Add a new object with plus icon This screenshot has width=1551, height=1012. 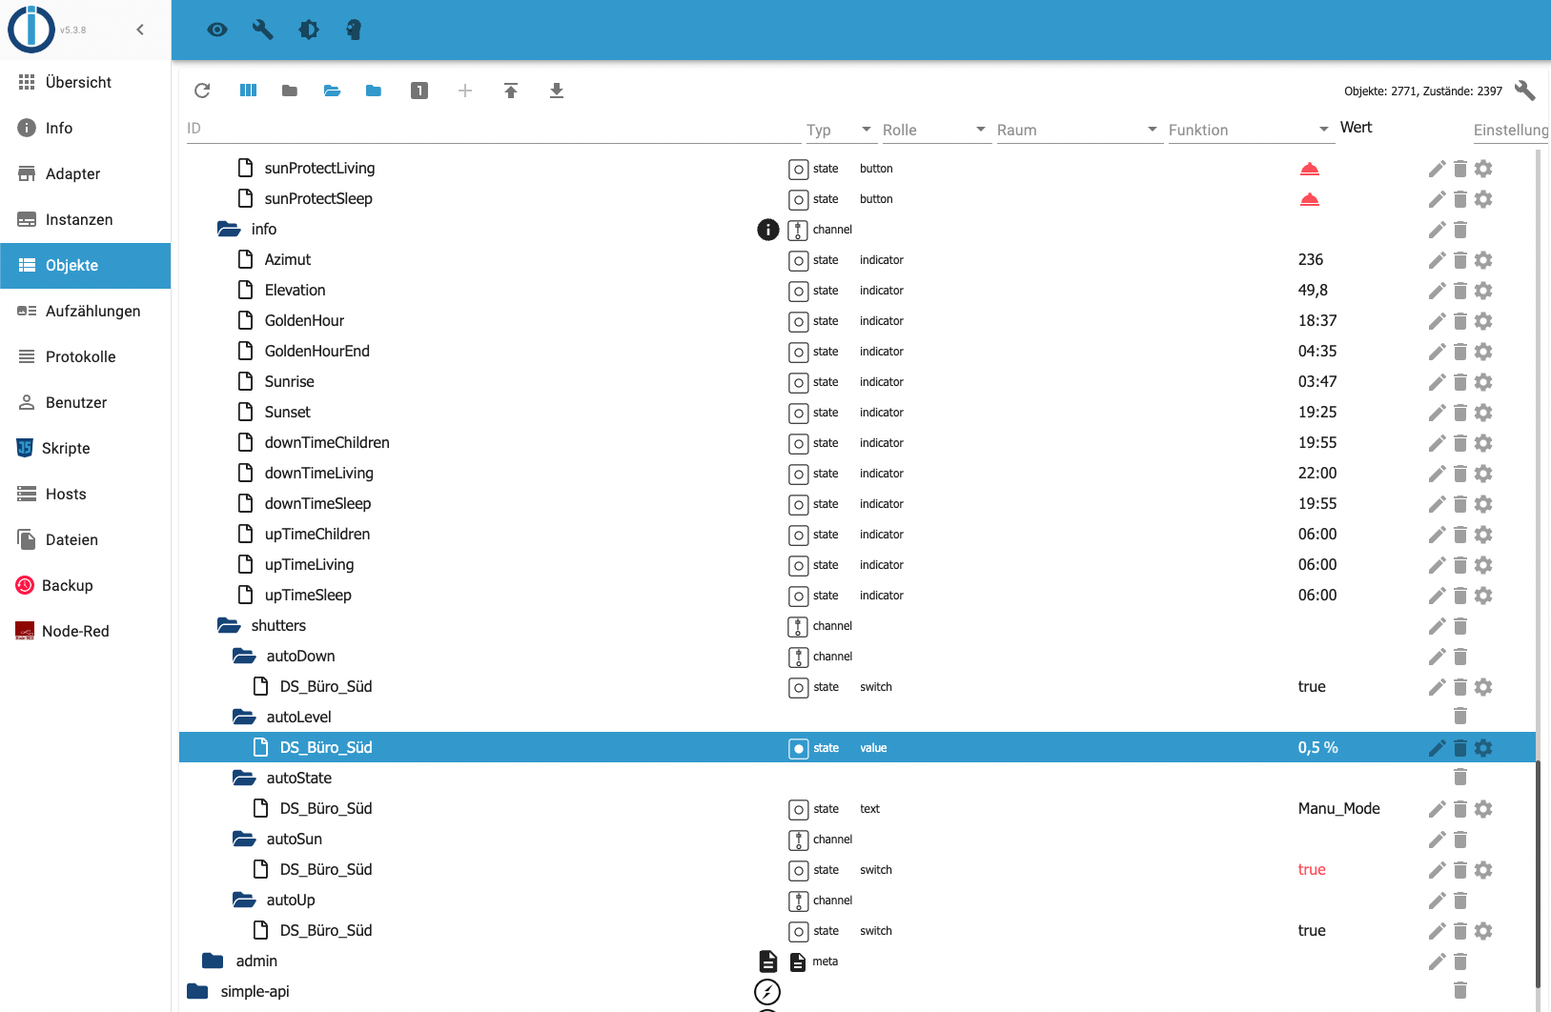coord(465,91)
